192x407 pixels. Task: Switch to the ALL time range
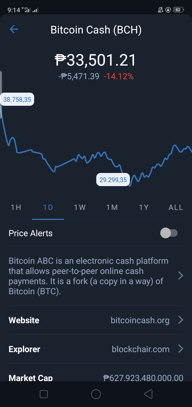click(x=176, y=207)
